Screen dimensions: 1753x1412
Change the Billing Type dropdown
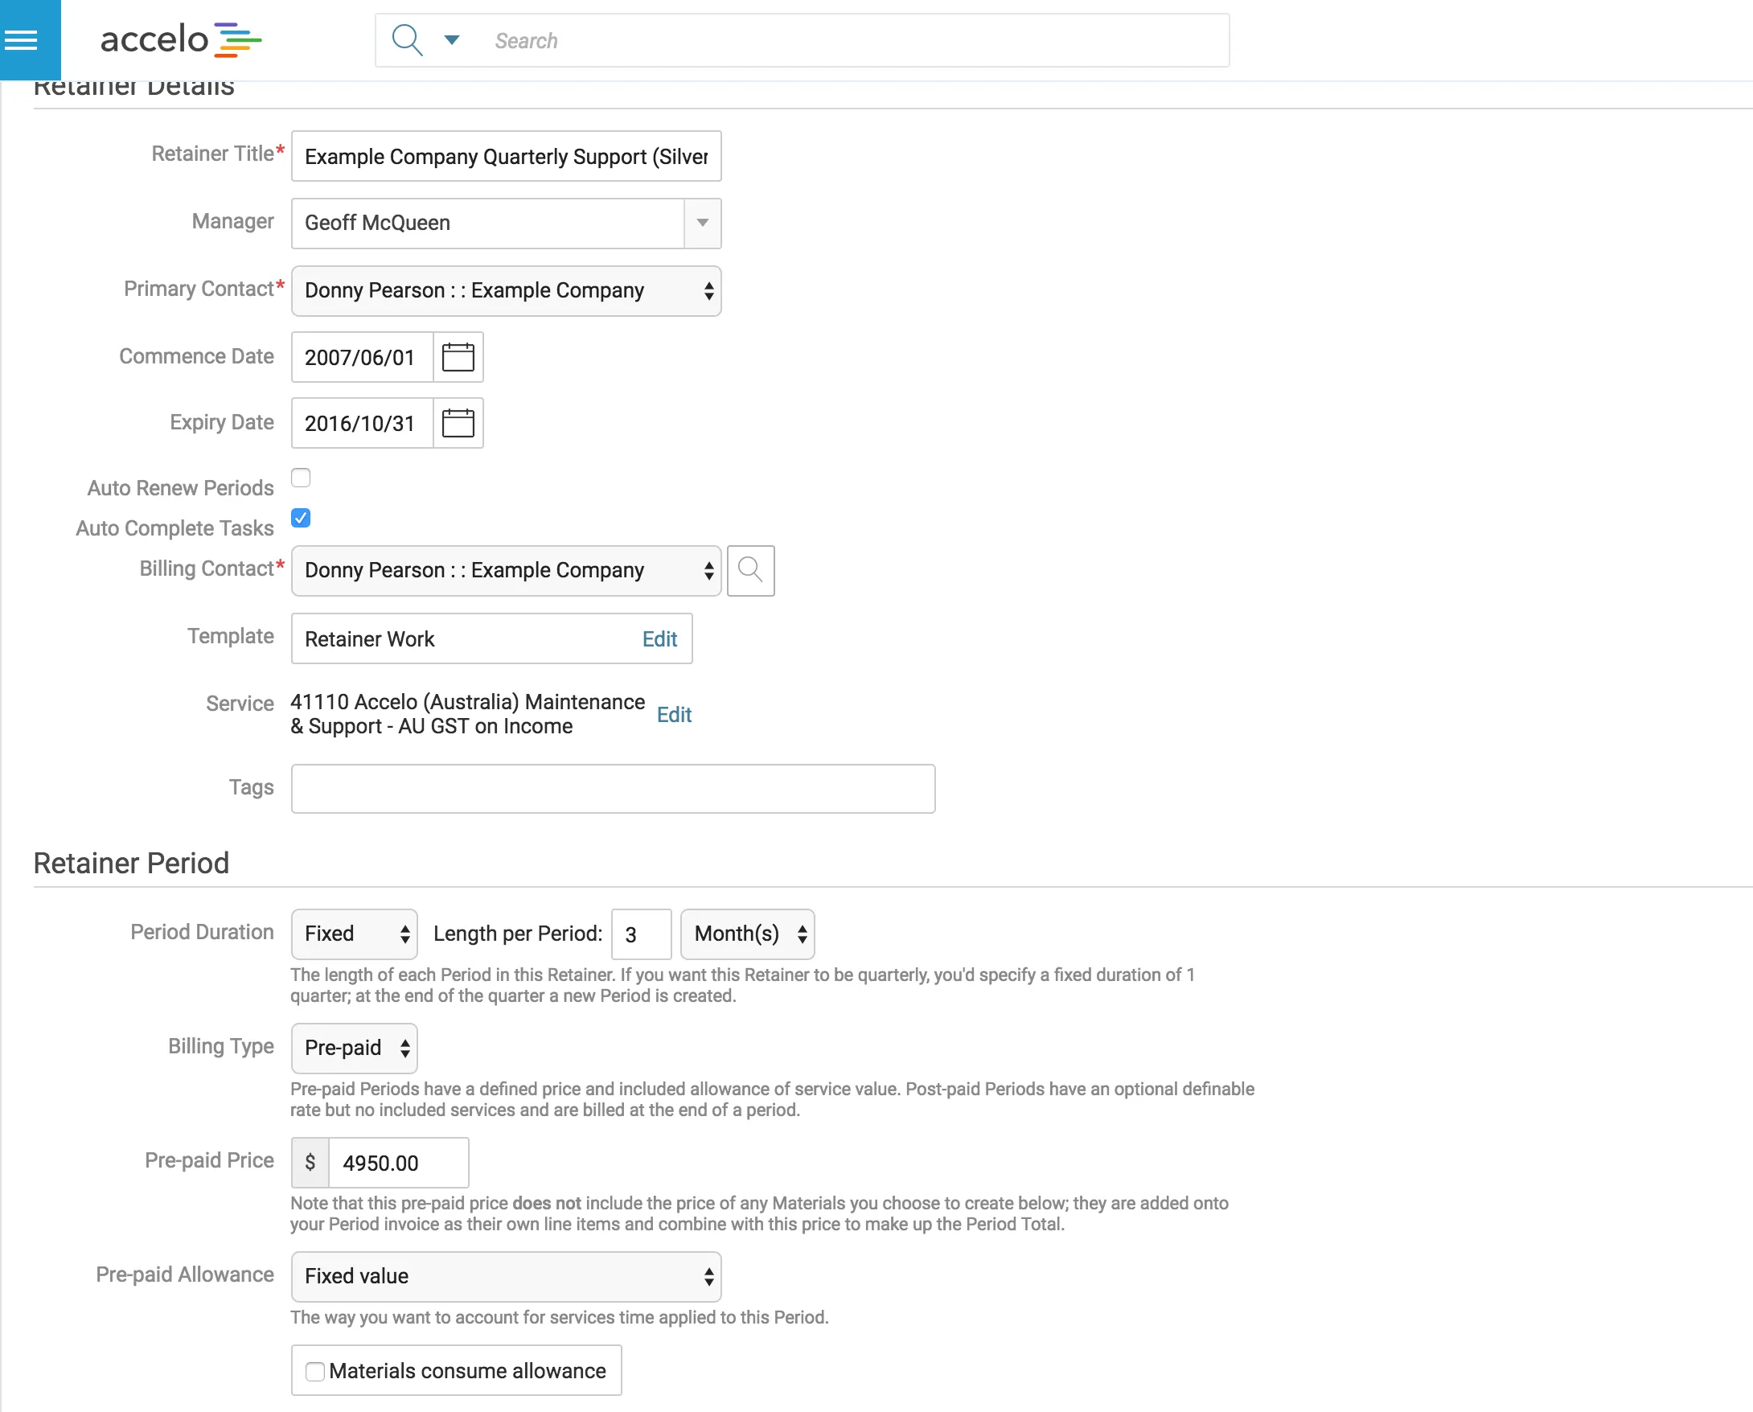[x=354, y=1048]
